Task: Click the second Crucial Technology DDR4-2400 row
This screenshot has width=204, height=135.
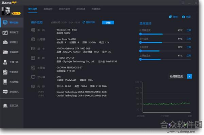Action: point(82,96)
